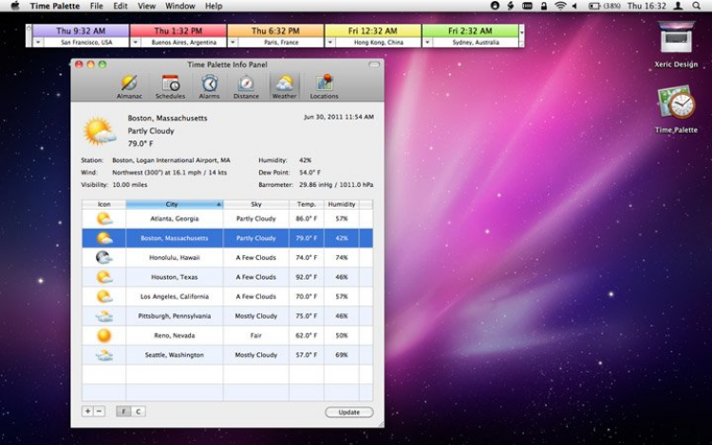Image resolution: width=712 pixels, height=445 pixels.
Task: Open dropdown arrow right of Sydney clock
Action: (521, 31)
